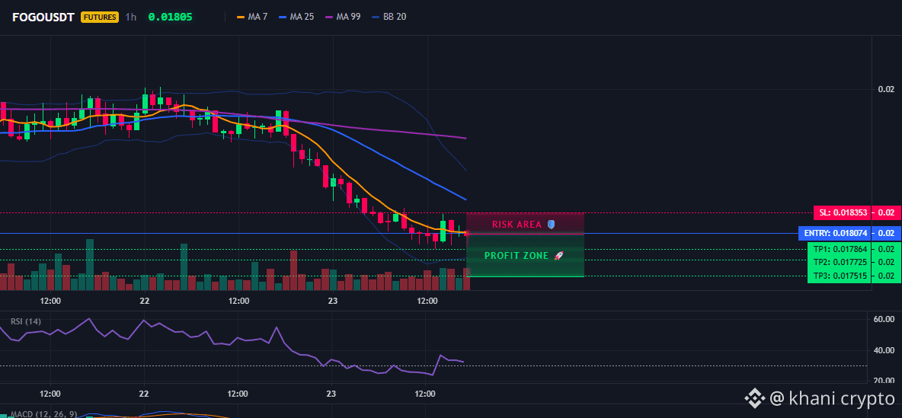Click the 0.02 top price axis label

point(887,89)
